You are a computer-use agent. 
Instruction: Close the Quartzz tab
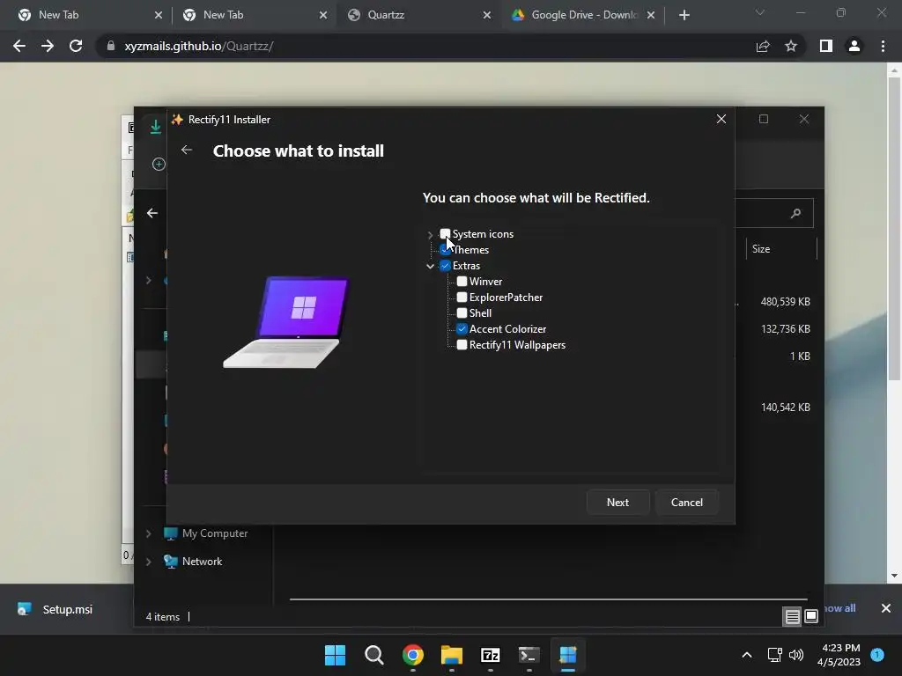click(x=487, y=15)
